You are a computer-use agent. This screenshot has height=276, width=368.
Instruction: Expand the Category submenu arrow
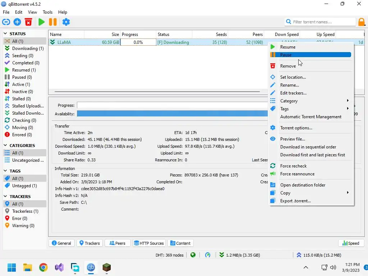coord(348,101)
